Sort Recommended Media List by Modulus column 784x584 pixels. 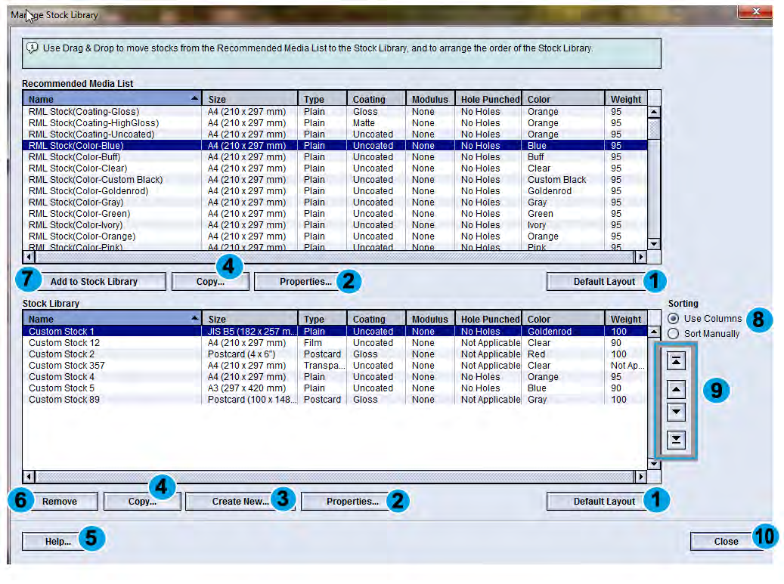point(430,99)
